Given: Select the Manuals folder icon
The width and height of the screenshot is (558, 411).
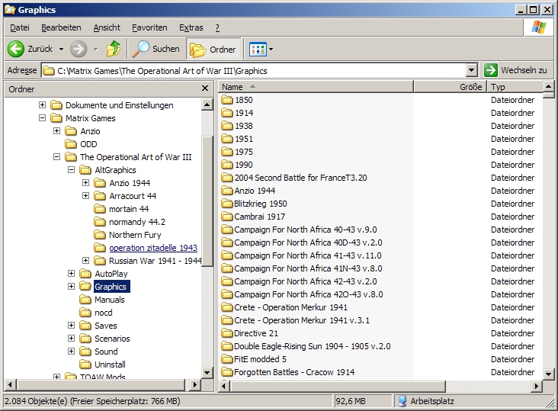Looking at the screenshot, I should 85,300.
